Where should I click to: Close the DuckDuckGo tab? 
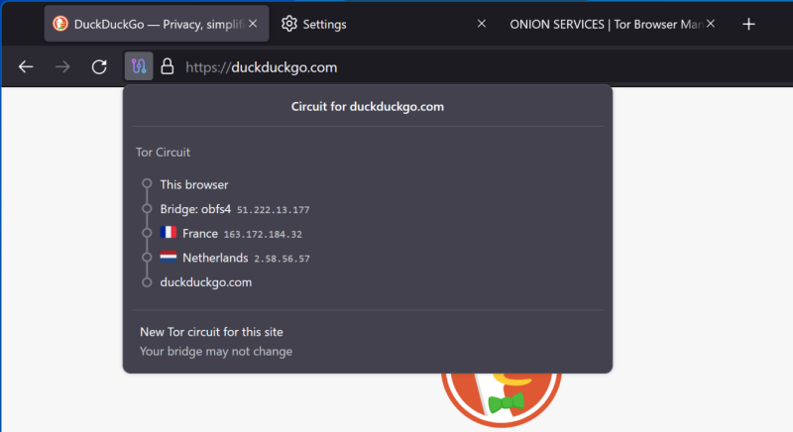coord(253,23)
